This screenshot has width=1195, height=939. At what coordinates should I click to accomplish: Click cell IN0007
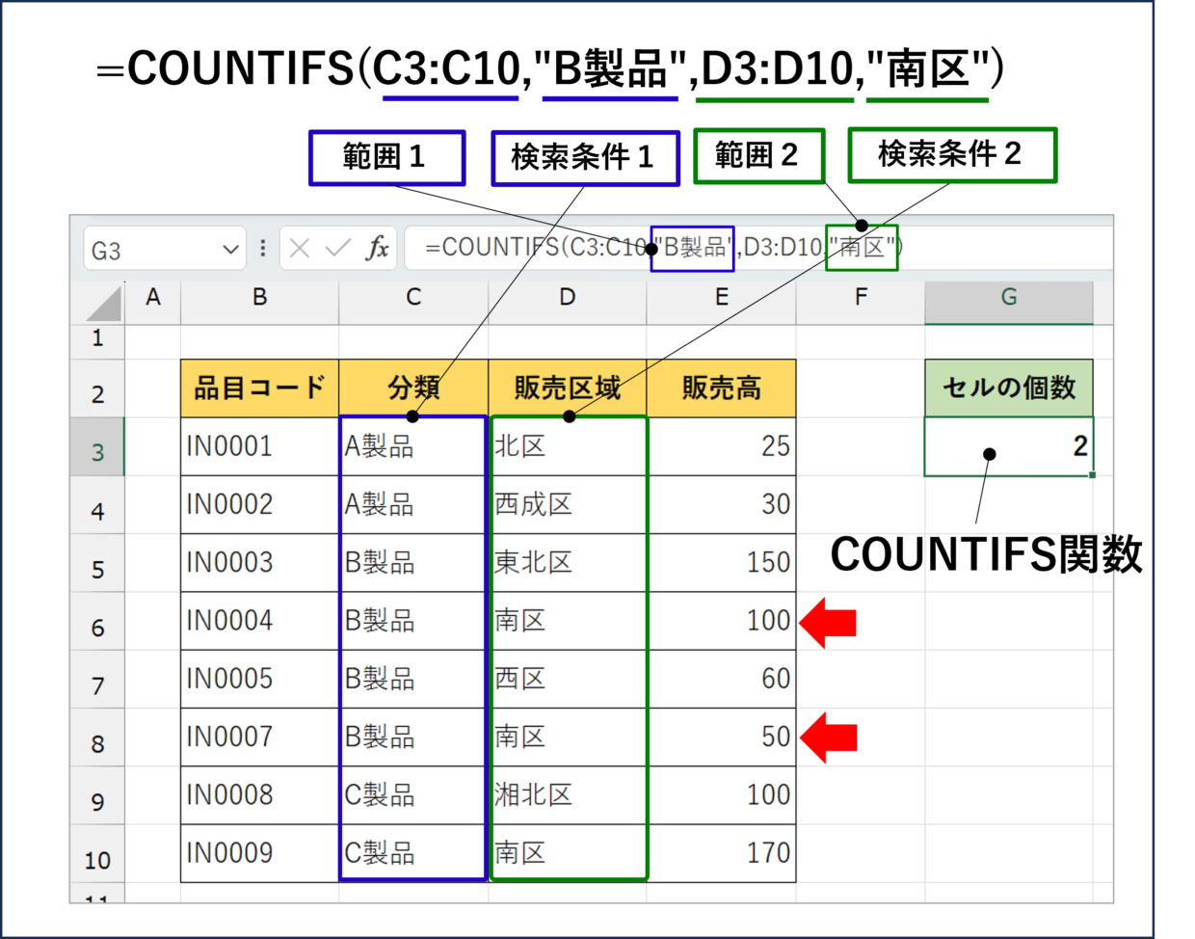(260, 738)
